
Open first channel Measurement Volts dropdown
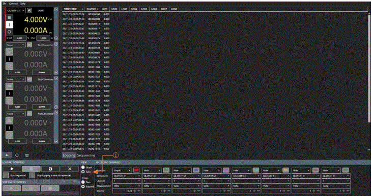[127, 186]
